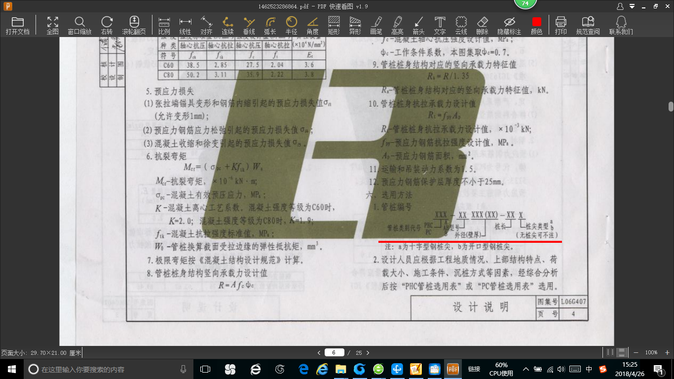
Task: Click the user account icon in title bar
Action: coord(621,6)
